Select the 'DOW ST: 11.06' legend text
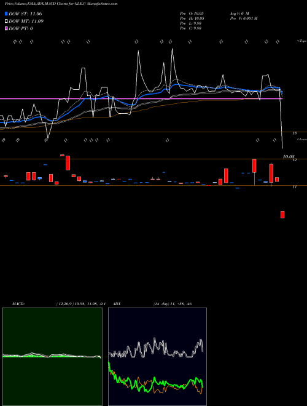This screenshot has width=307, height=406. tap(25, 14)
